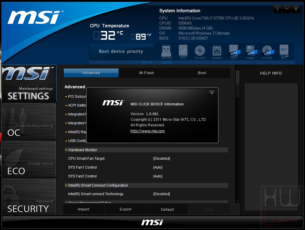Close the MSI Click BIOS II Information dialog
The height and width of the screenshot is (230, 305).
211,93
